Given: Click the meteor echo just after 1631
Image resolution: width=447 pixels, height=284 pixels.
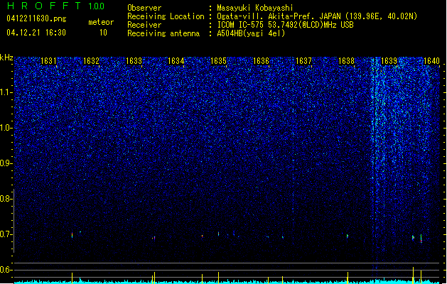Looking at the screenshot, I should point(72,235).
